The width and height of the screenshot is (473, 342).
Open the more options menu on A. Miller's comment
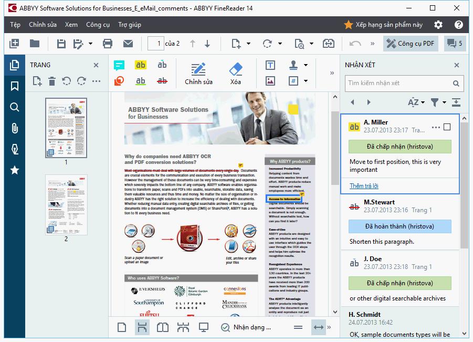pyautogui.click(x=436, y=127)
